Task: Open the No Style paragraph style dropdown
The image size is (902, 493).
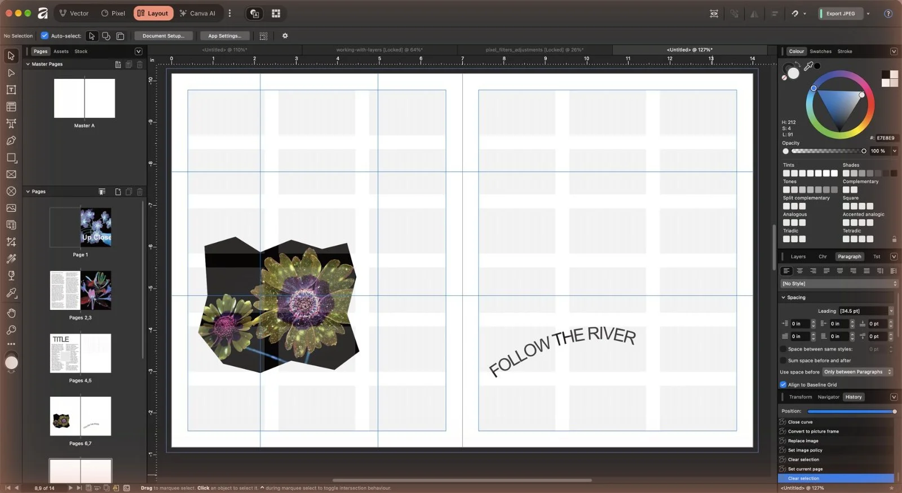Action: point(839,283)
